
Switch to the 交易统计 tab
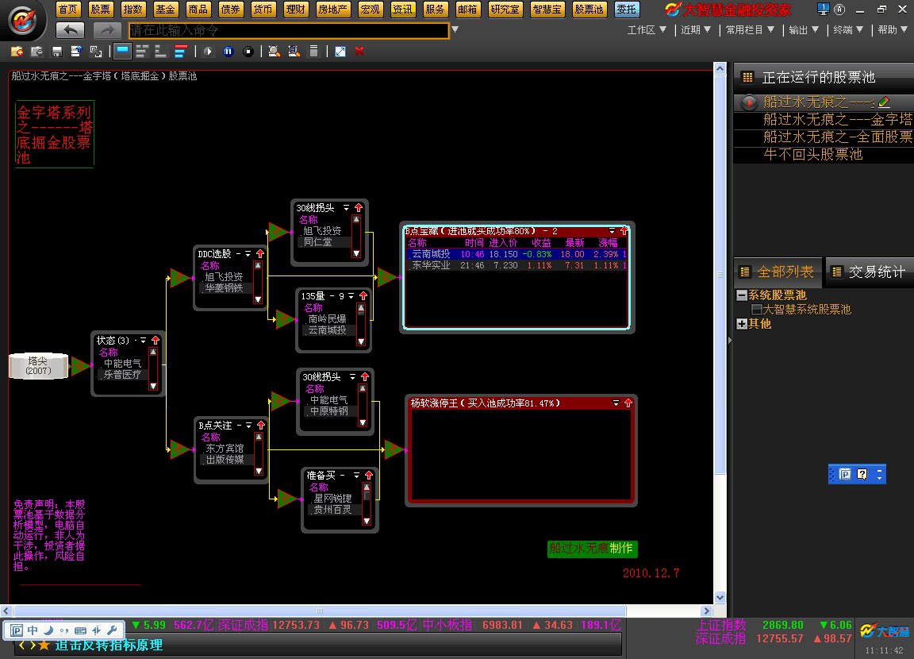870,272
